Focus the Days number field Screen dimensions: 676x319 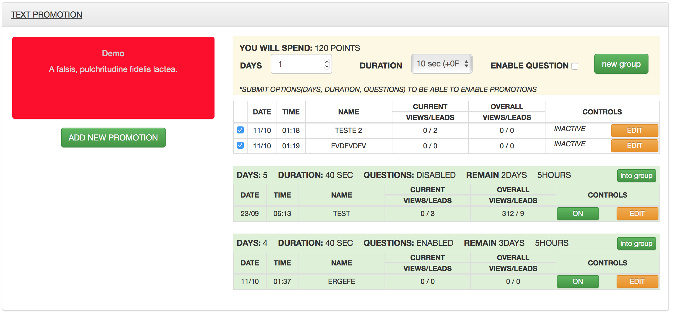pos(301,64)
